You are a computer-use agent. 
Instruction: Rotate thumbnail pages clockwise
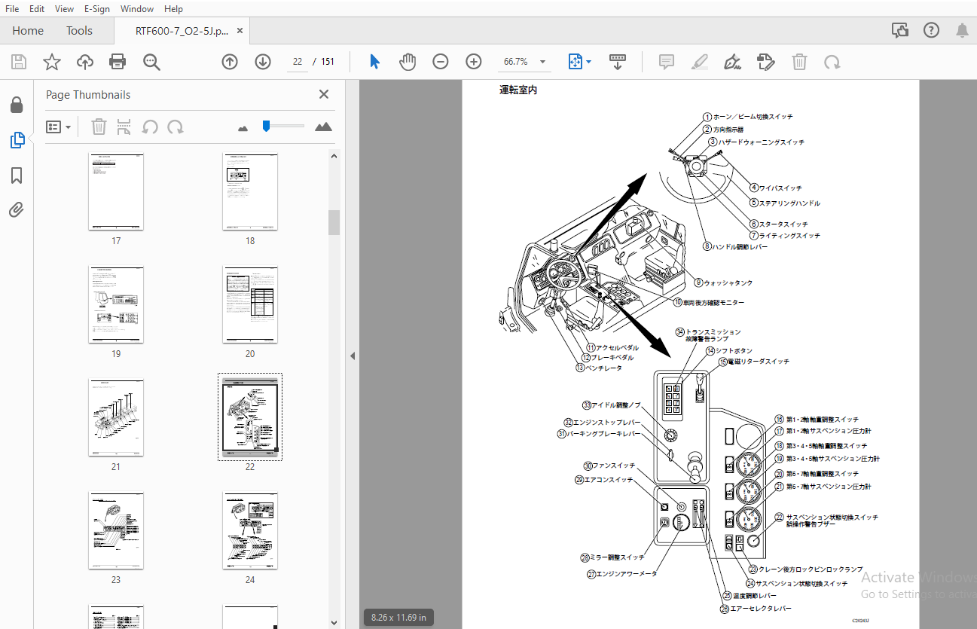pyautogui.click(x=176, y=127)
